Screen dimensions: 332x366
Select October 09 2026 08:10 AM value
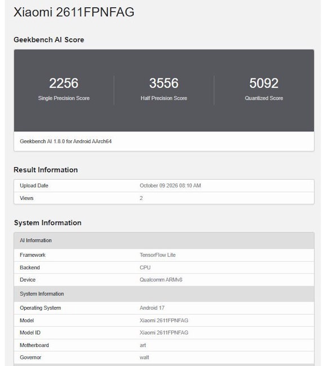pos(170,186)
